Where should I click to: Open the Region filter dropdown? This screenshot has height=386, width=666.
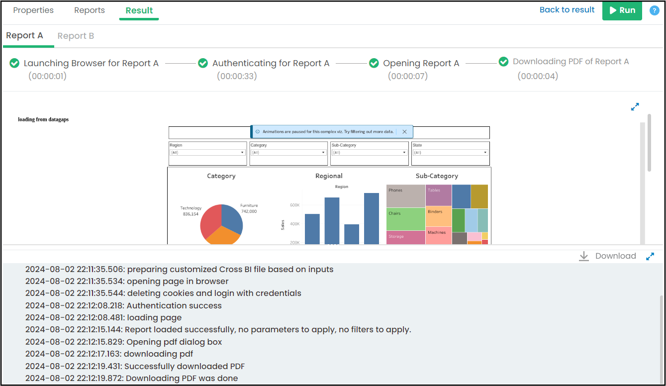(x=207, y=153)
